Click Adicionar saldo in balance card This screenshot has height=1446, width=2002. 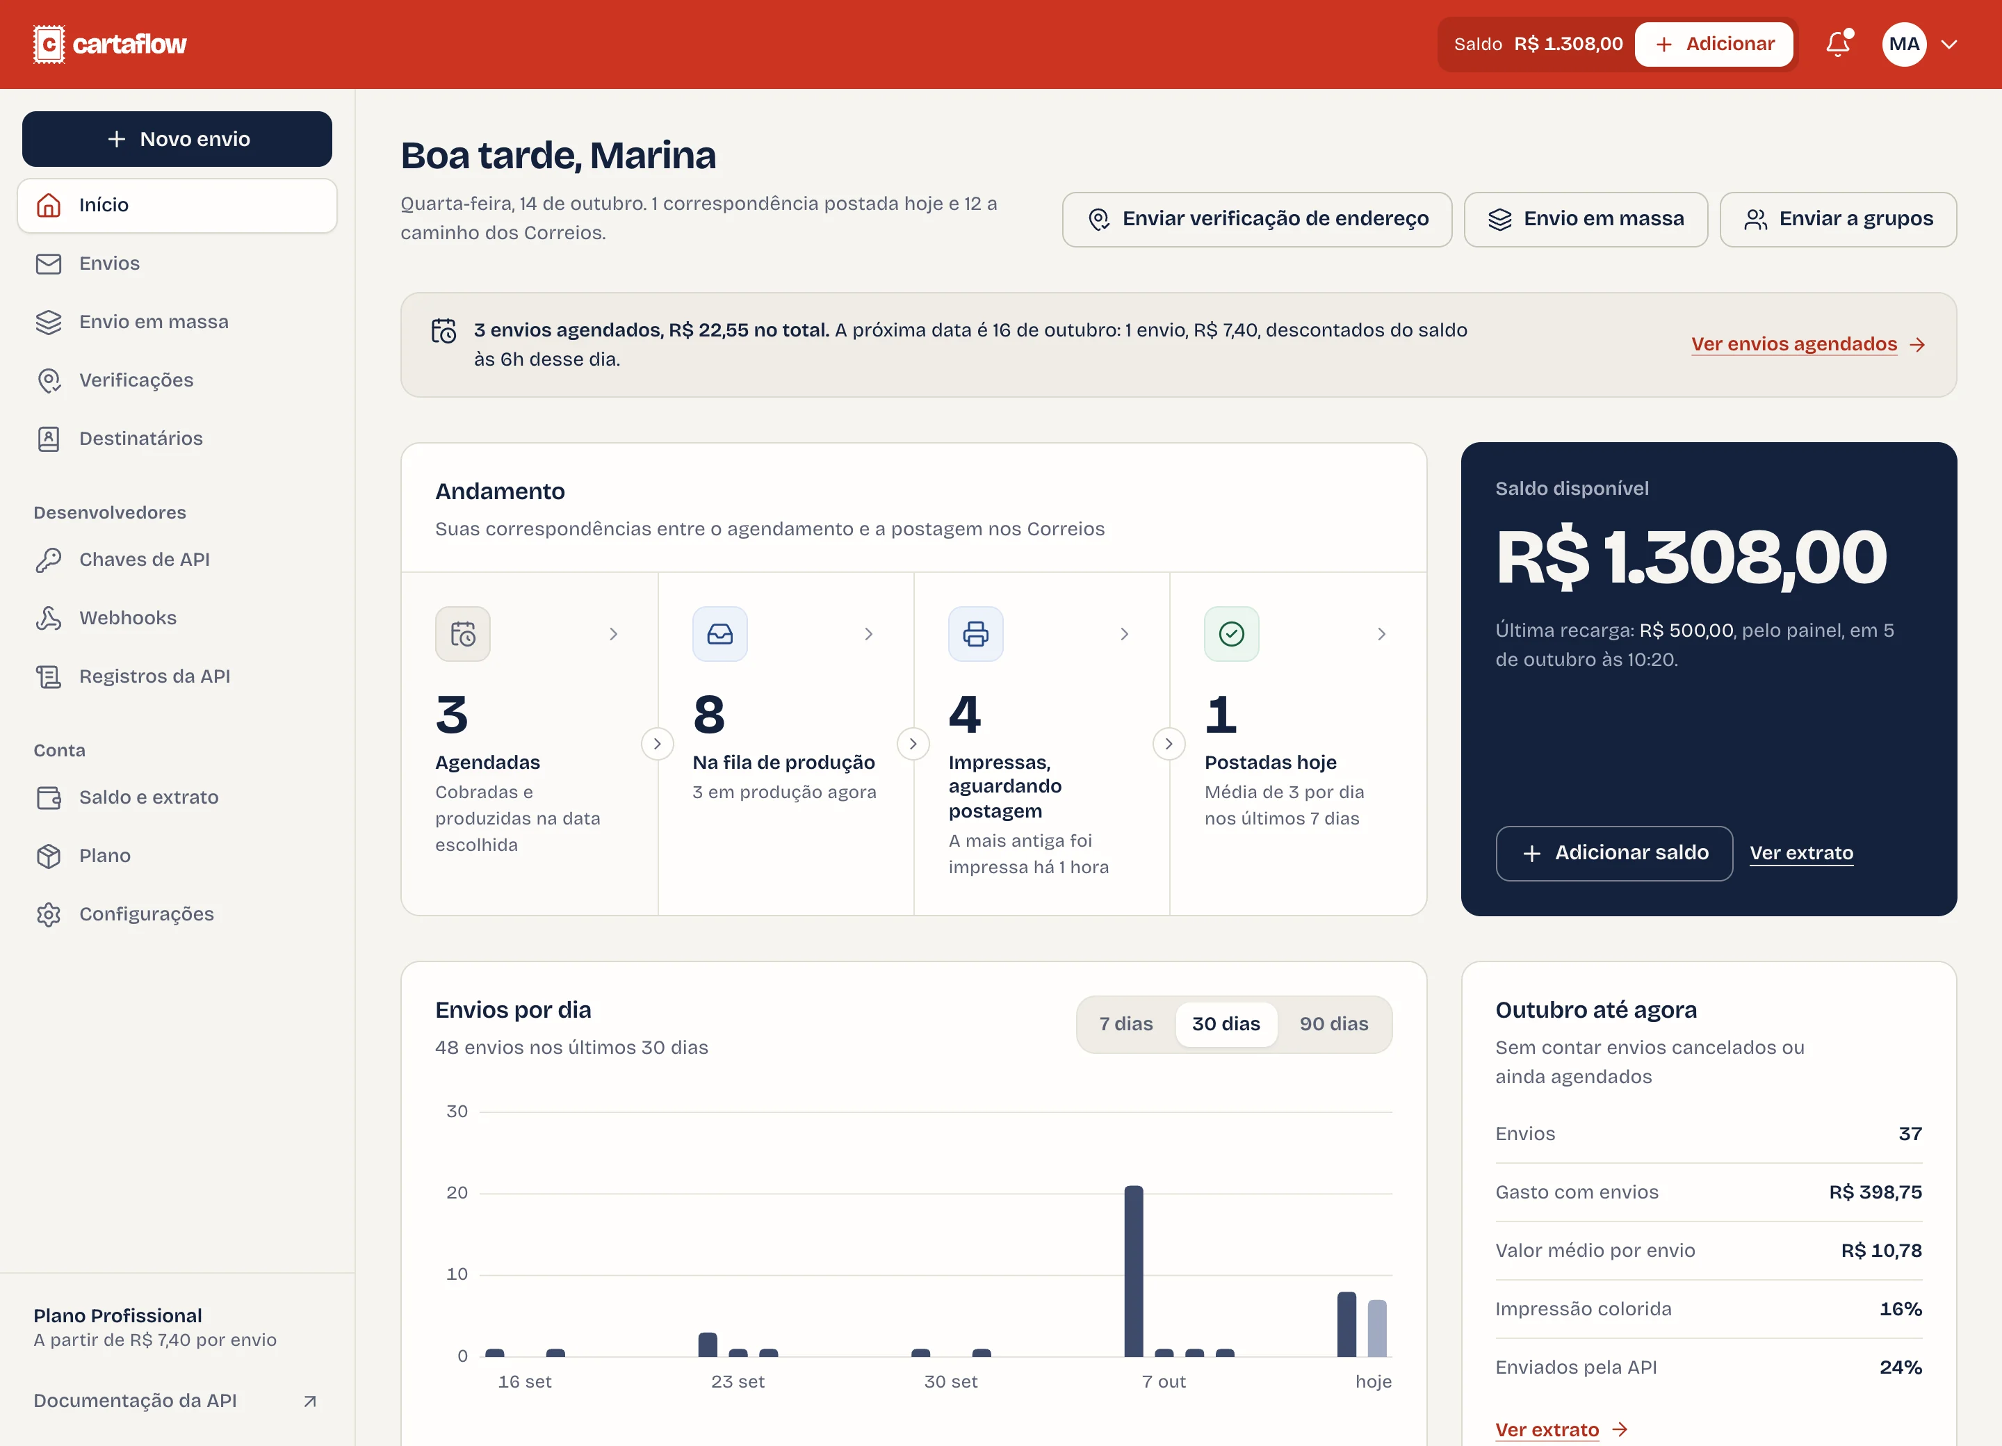click(1615, 853)
